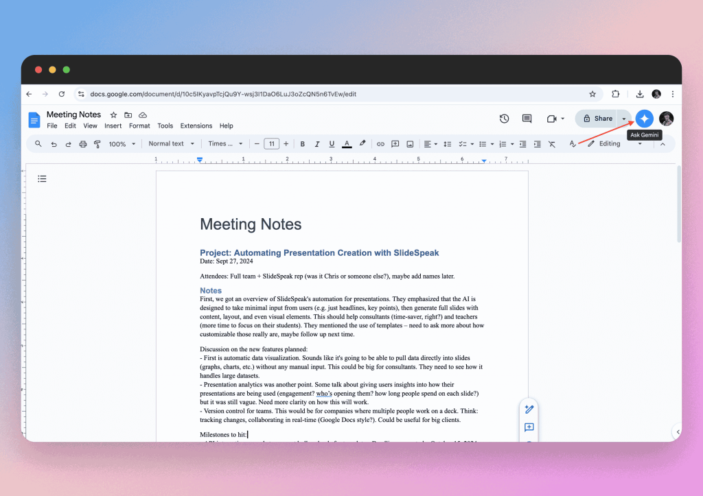Redo the last action
Screen dimensions: 703x496
point(68,144)
